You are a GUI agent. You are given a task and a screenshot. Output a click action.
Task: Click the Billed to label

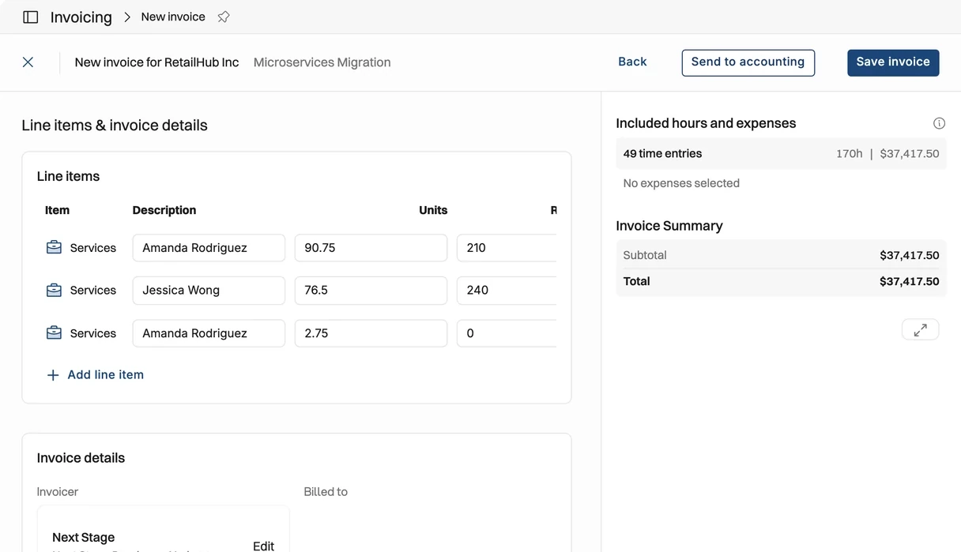[326, 492]
